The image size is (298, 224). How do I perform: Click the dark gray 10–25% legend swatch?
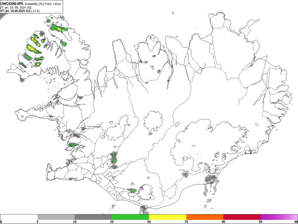coord(93,217)
